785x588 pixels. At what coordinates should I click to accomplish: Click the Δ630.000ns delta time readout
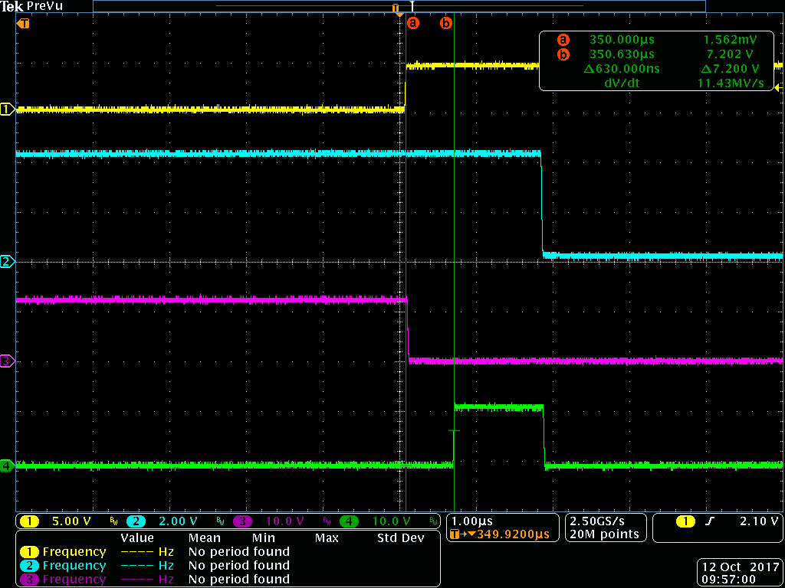point(621,69)
